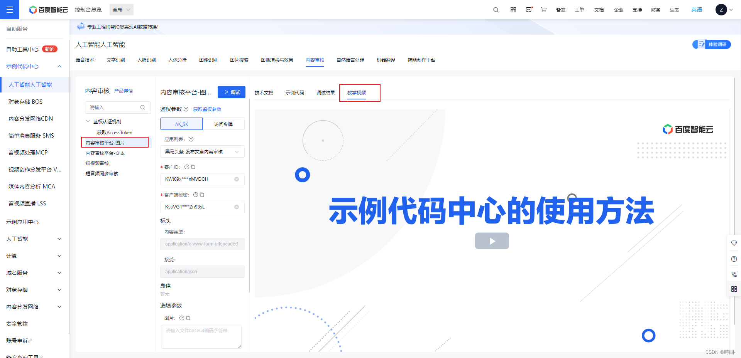This screenshot has height=358, width=741.
Task: Click the help icon beside 客户端秘密
Action: coord(196,195)
